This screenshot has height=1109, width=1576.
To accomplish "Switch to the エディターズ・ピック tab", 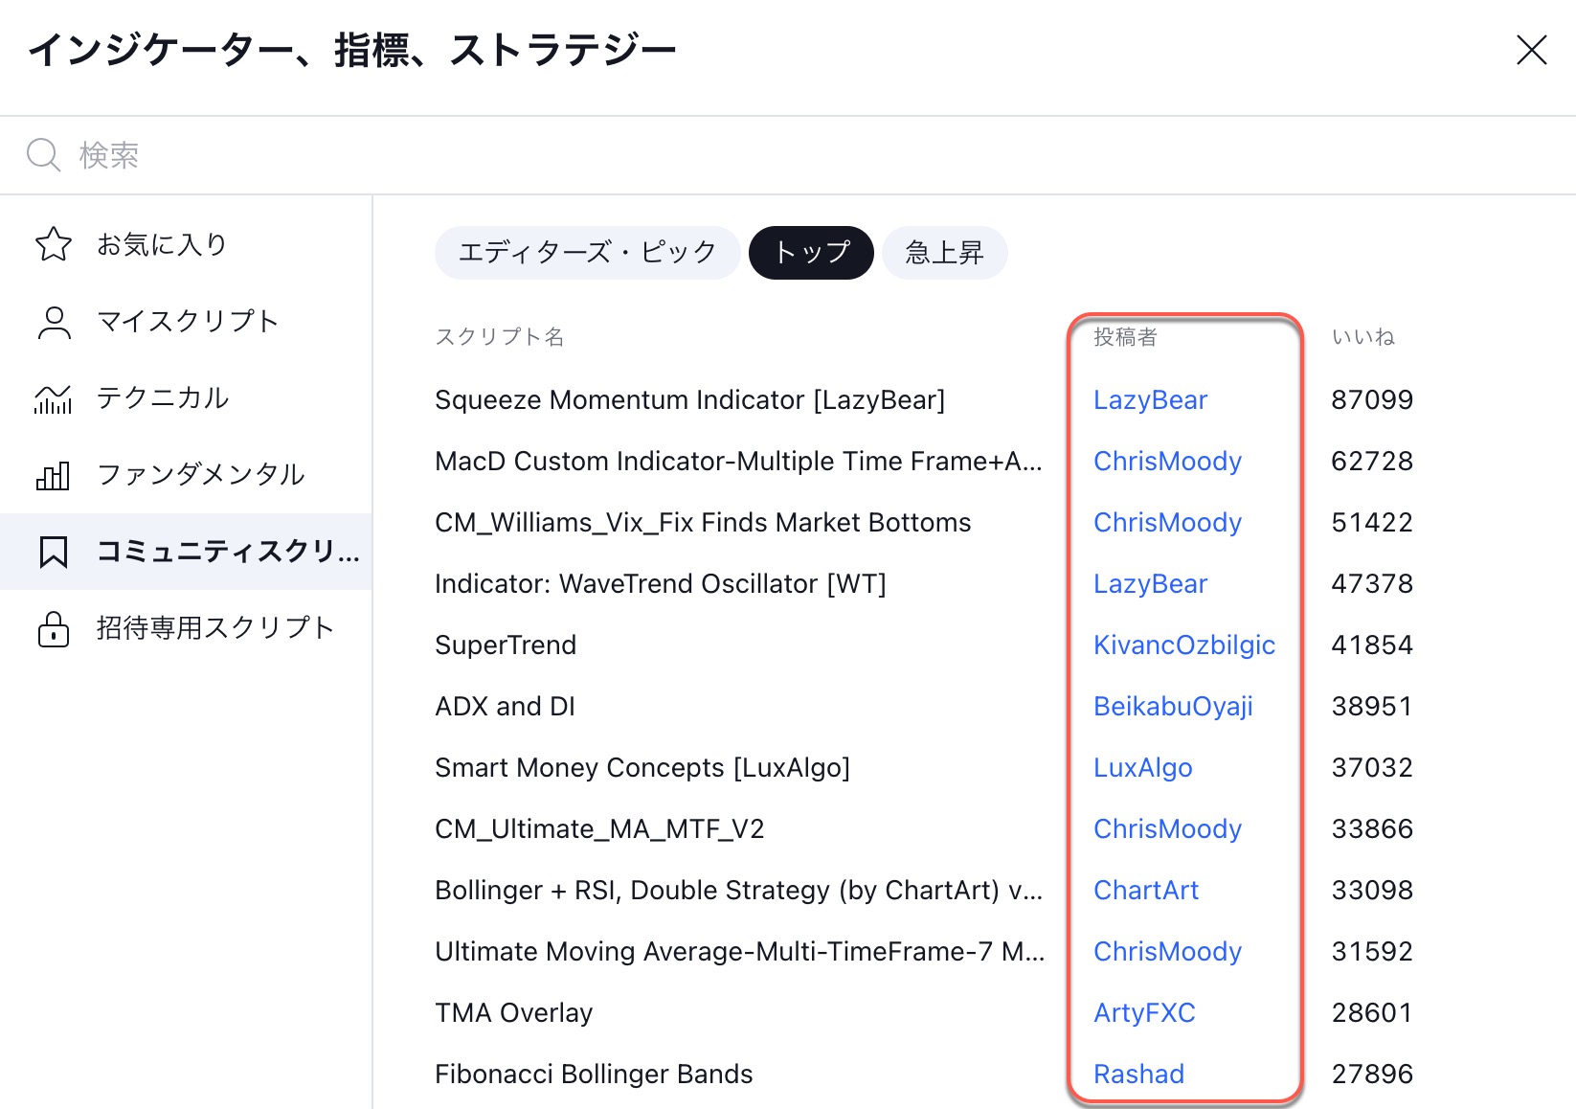I will (587, 253).
